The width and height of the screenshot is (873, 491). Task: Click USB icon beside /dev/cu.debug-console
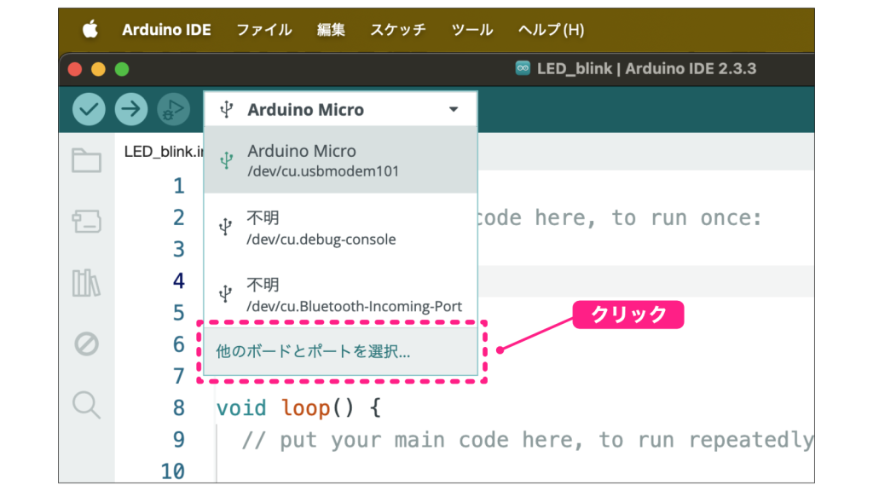click(x=225, y=227)
